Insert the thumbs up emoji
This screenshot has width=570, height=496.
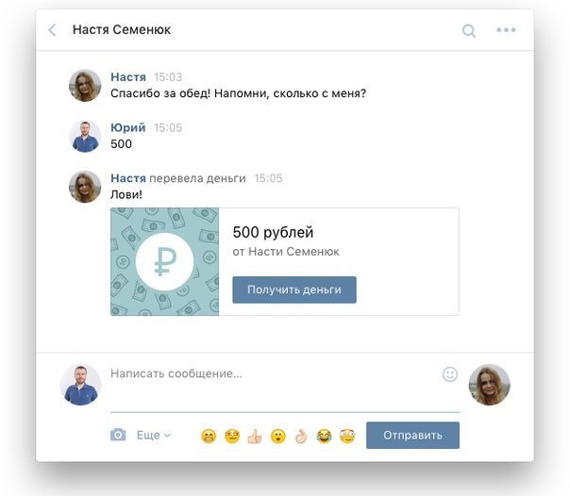tap(255, 436)
